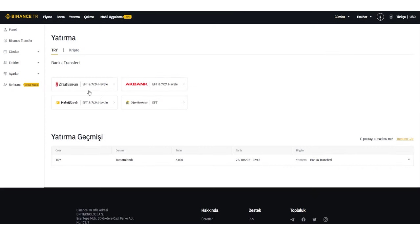Open Ücretler footer link
This screenshot has height=236, width=420.
pyautogui.click(x=207, y=219)
